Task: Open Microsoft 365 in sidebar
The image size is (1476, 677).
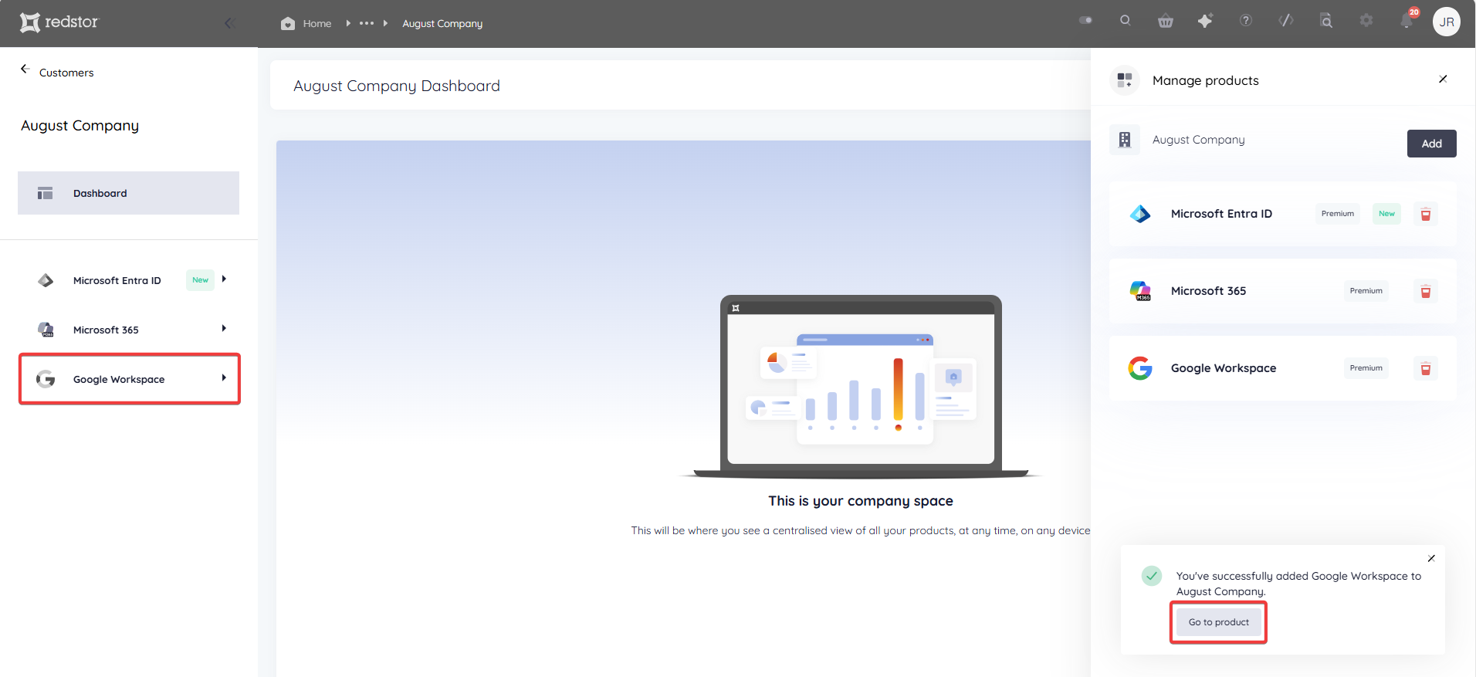Action: 106,330
